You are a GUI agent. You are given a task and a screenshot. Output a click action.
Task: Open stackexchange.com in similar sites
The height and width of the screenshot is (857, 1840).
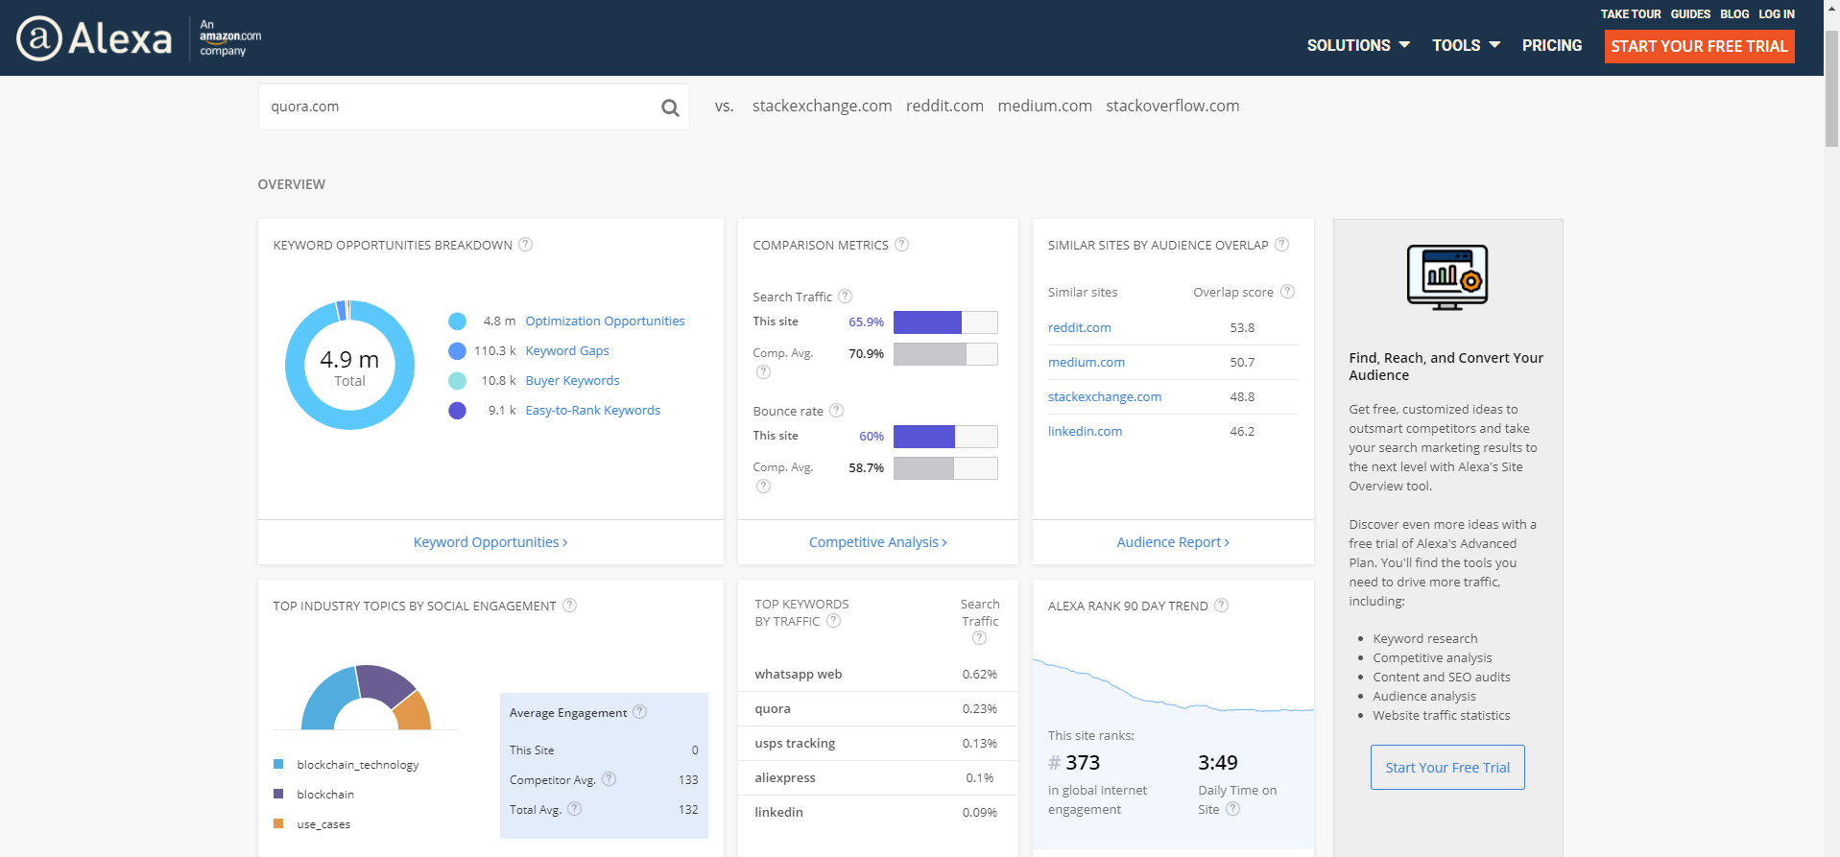(1104, 397)
